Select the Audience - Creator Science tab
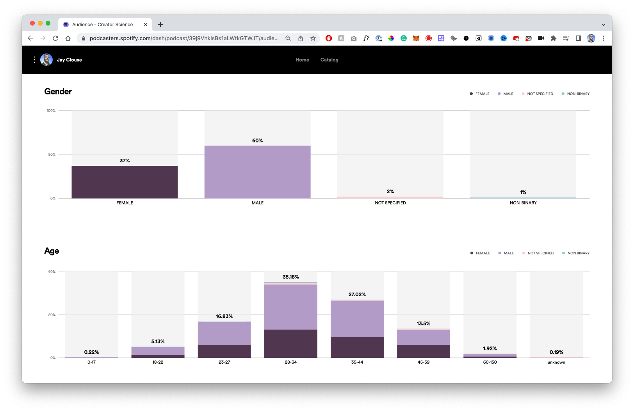This screenshot has height=412, width=634. coord(105,25)
